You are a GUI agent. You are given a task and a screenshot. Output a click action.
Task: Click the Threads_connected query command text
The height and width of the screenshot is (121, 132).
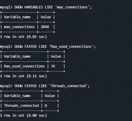[52, 86]
